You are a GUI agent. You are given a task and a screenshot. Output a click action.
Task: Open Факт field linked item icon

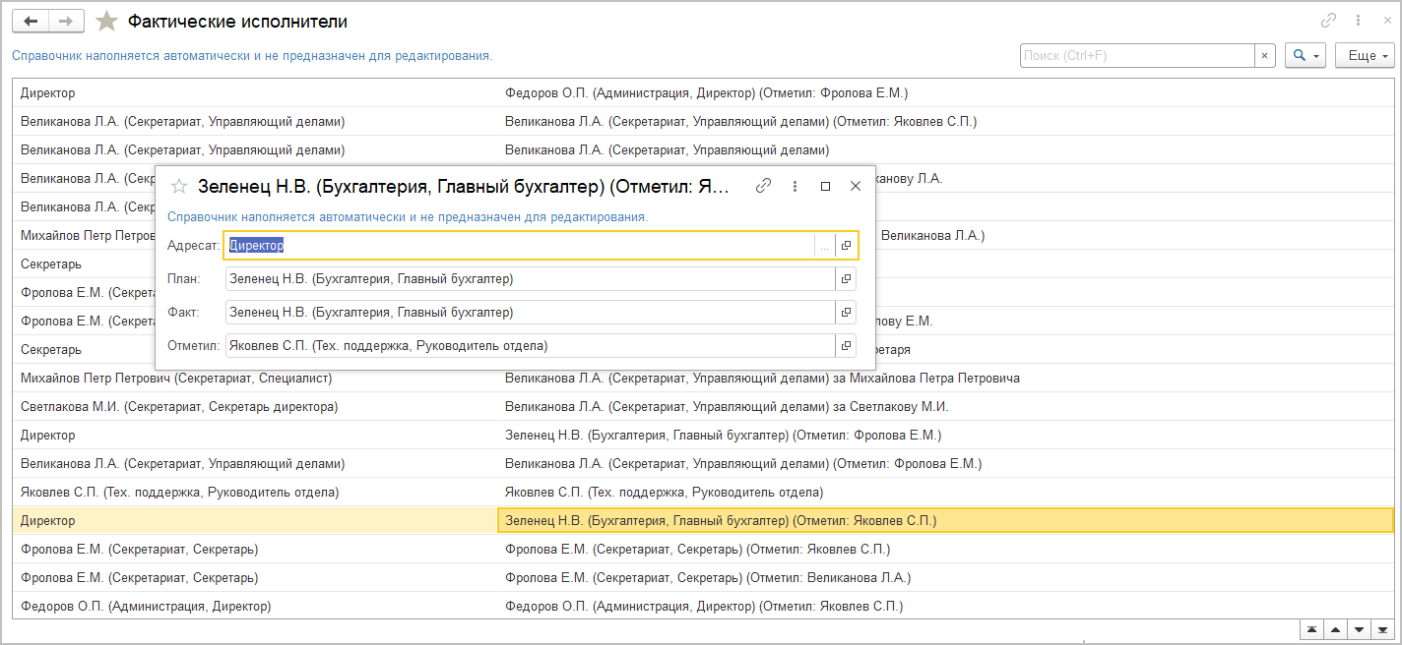click(846, 313)
